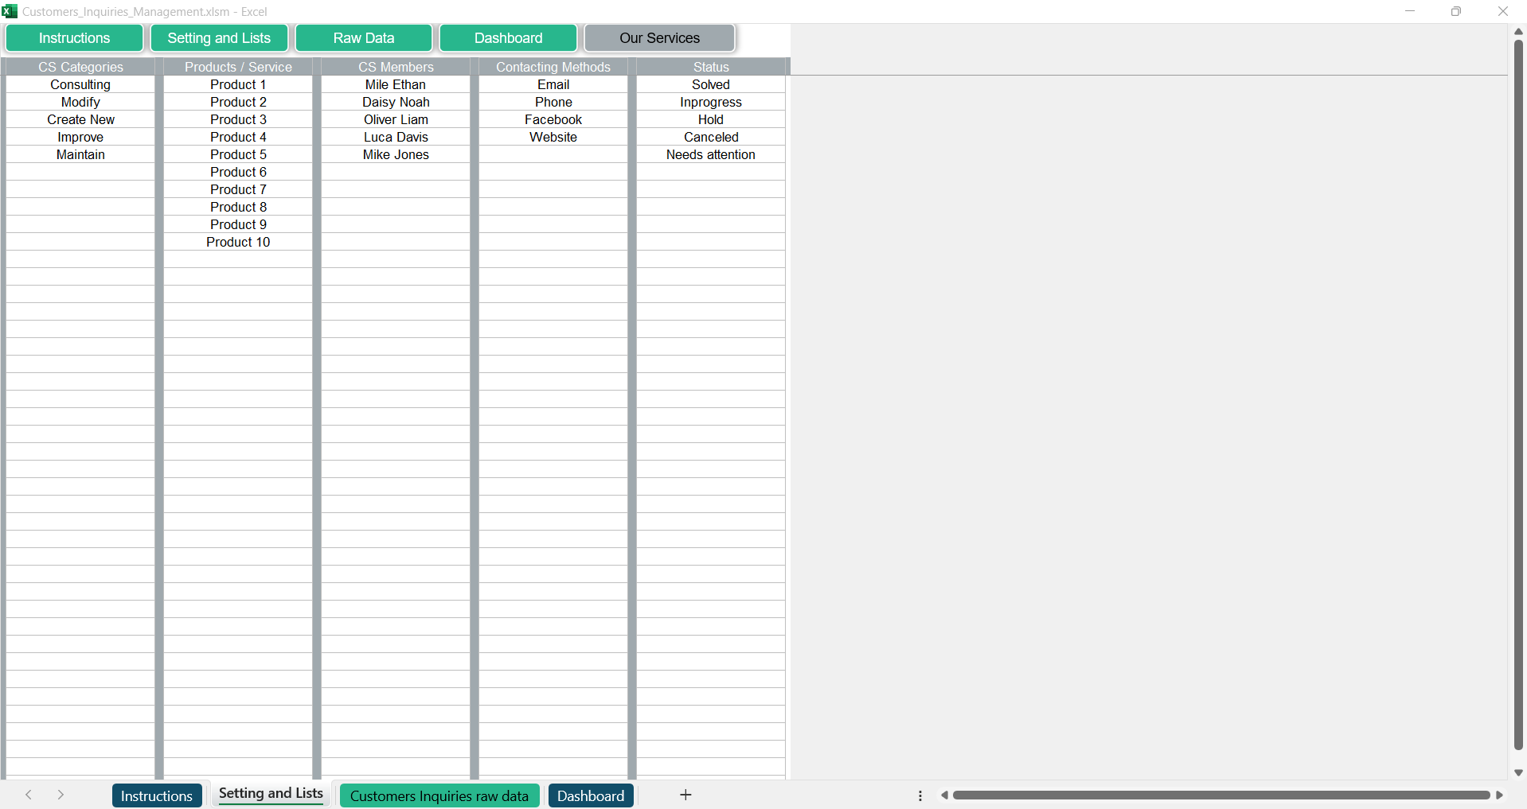This screenshot has width=1527, height=809.
Task: Open the green Dashboard navigation button
Action: (x=508, y=38)
